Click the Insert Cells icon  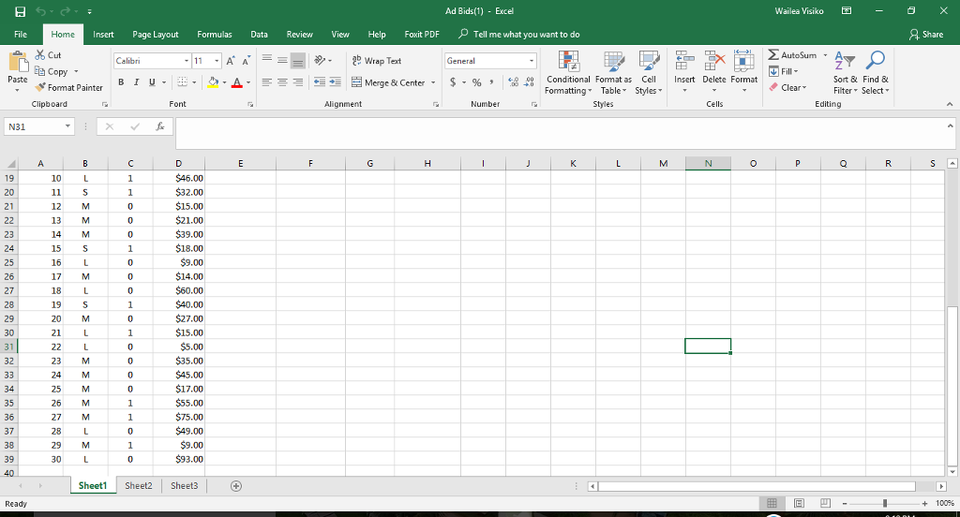tap(683, 69)
